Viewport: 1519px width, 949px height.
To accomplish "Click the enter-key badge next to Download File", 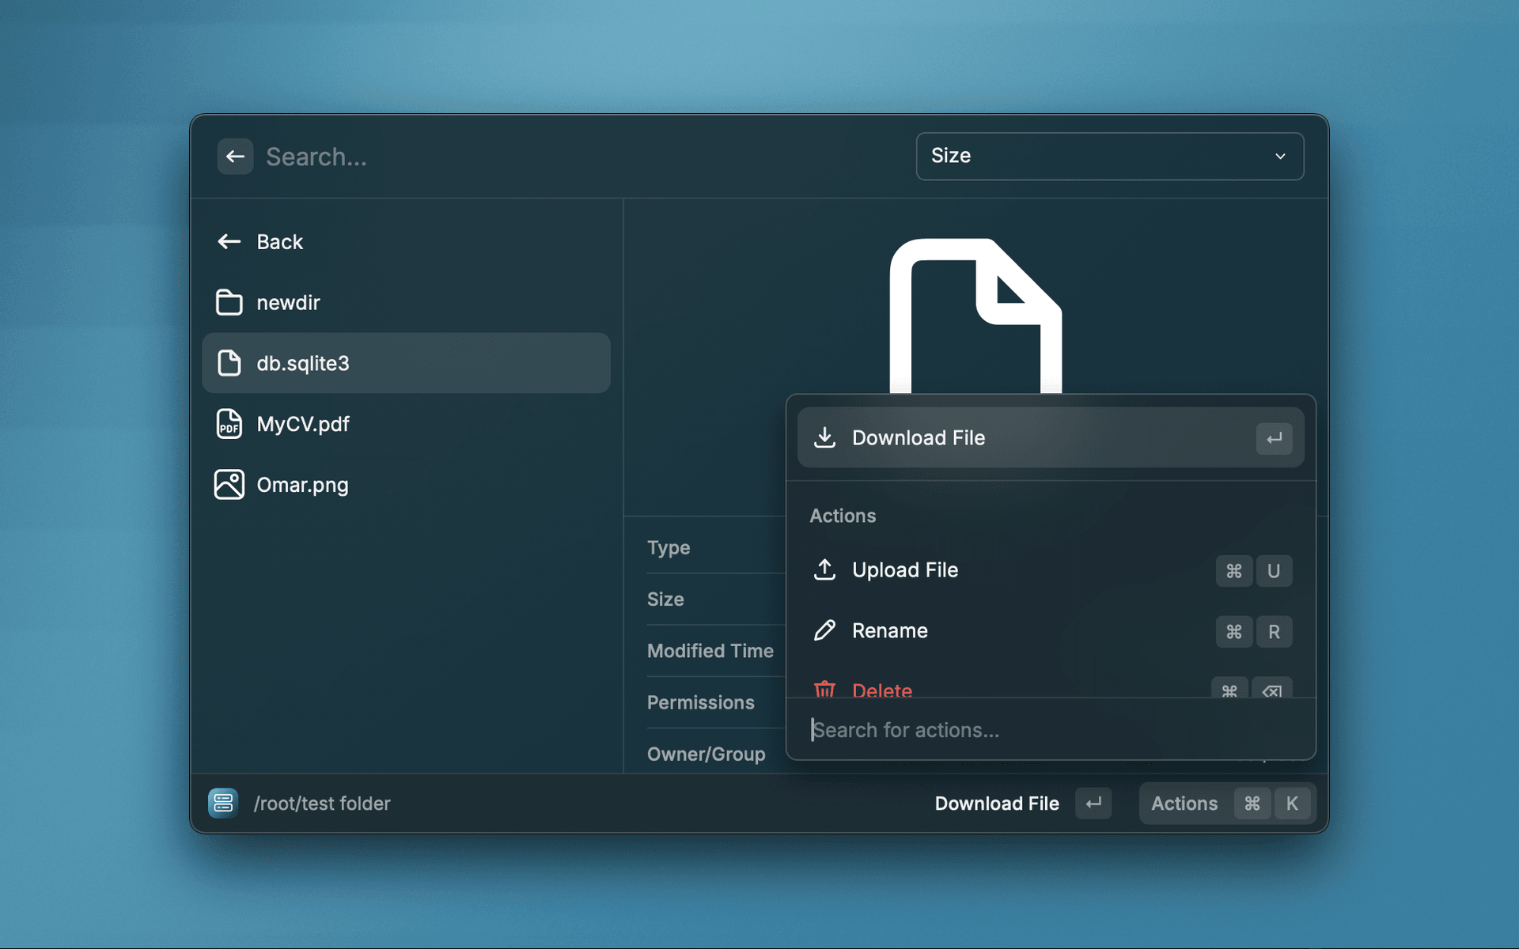I will click(x=1274, y=437).
